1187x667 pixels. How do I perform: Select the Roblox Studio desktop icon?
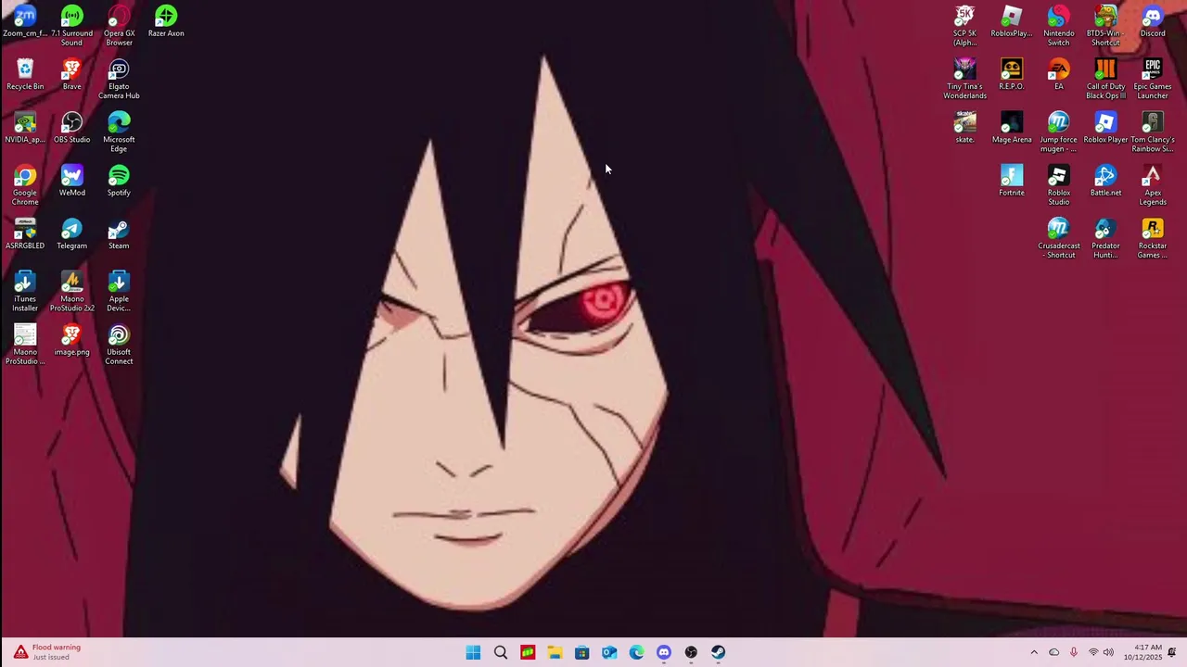pos(1058,186)
